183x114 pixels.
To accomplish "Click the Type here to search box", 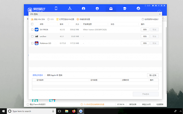I will [x=32, y=111].
